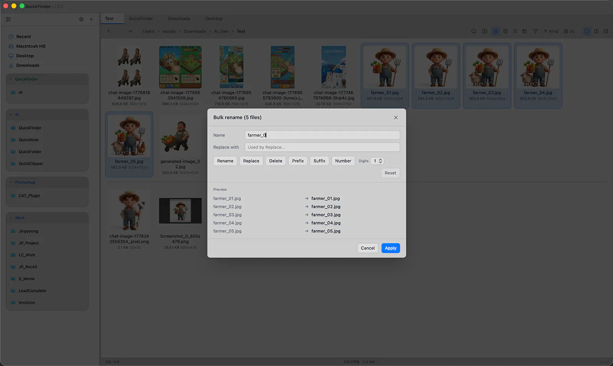Select vertical split pane layout
Screen dimensions: 613x366
click(x=596, y=31)
